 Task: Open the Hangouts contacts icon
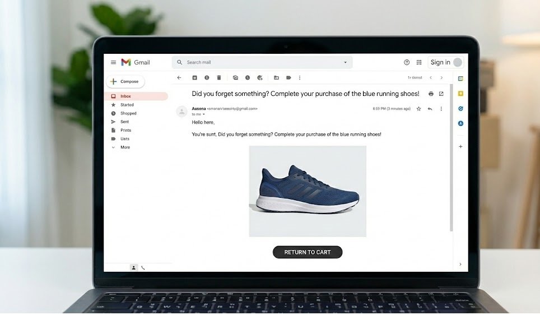[134, 268]
